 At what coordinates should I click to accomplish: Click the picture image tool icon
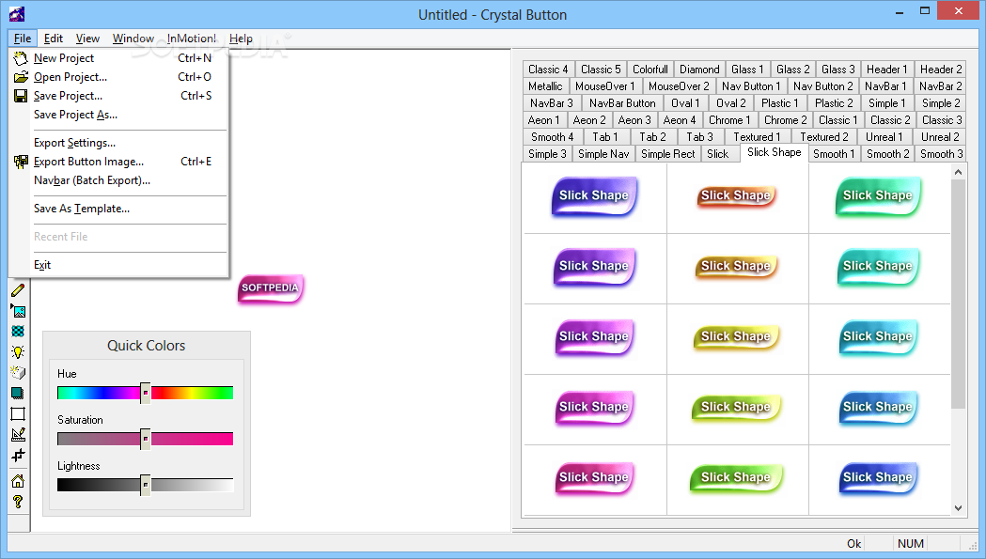pos(18,311)
